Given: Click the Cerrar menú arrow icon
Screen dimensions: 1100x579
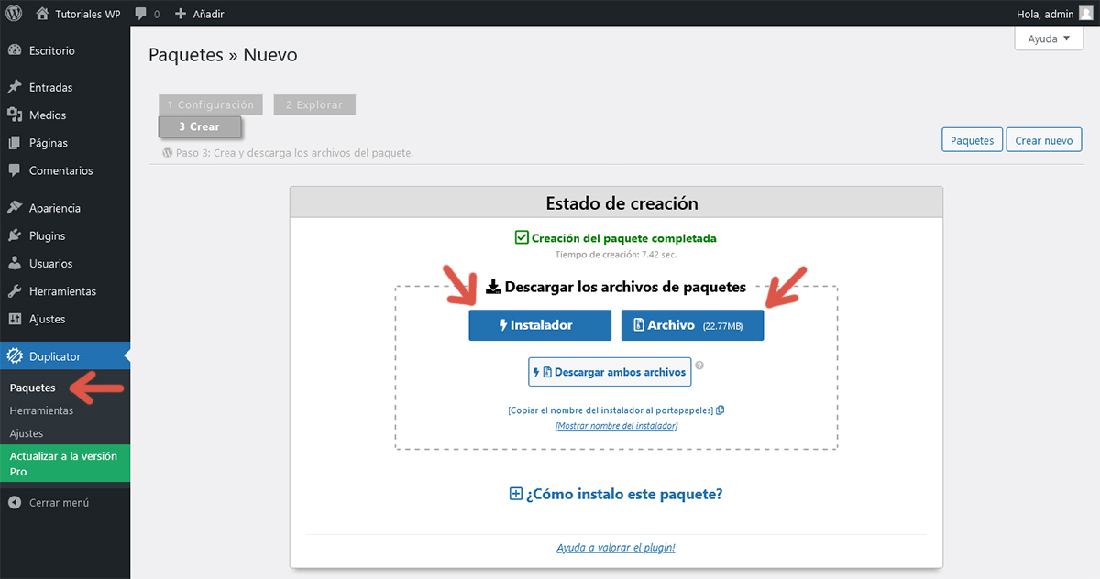Looking at the screenshot, I should coord(15,502).
